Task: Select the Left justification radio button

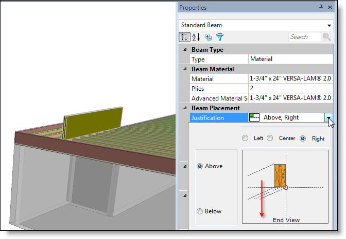Action: 245,138
